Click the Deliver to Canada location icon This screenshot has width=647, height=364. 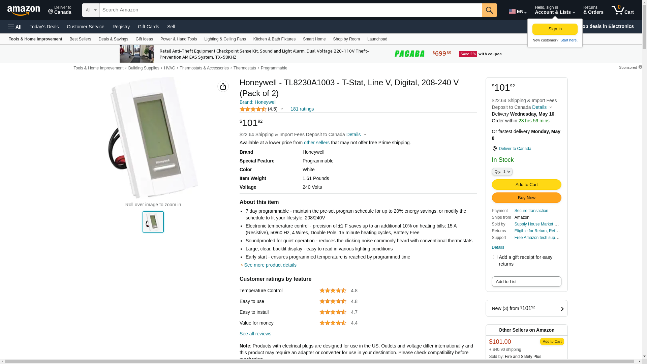pos(494,149)
